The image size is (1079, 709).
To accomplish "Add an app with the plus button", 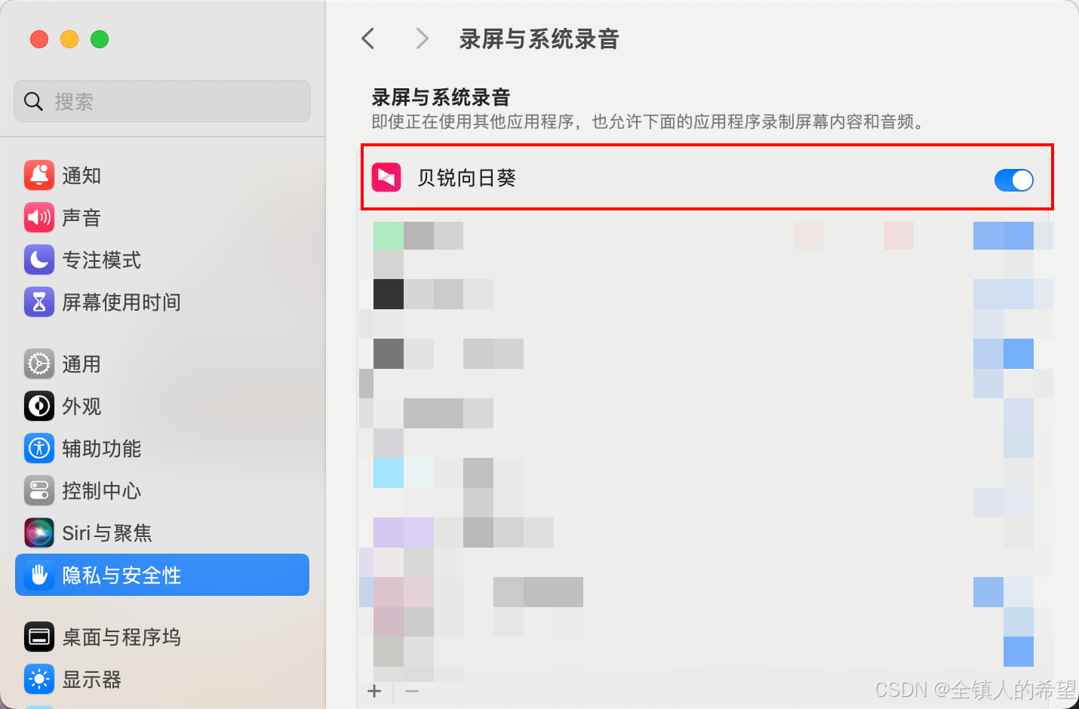I will click(374, 691).
